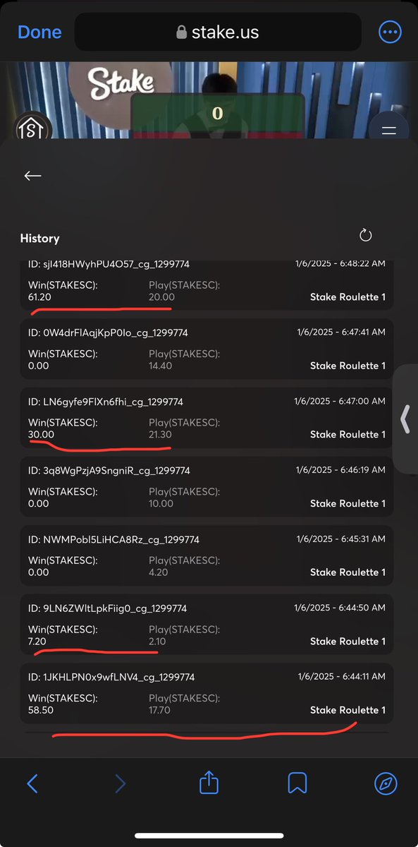Screen dimensions: 418x847
Task: Tap the stake.us address bar
Action: coord(218,32)
